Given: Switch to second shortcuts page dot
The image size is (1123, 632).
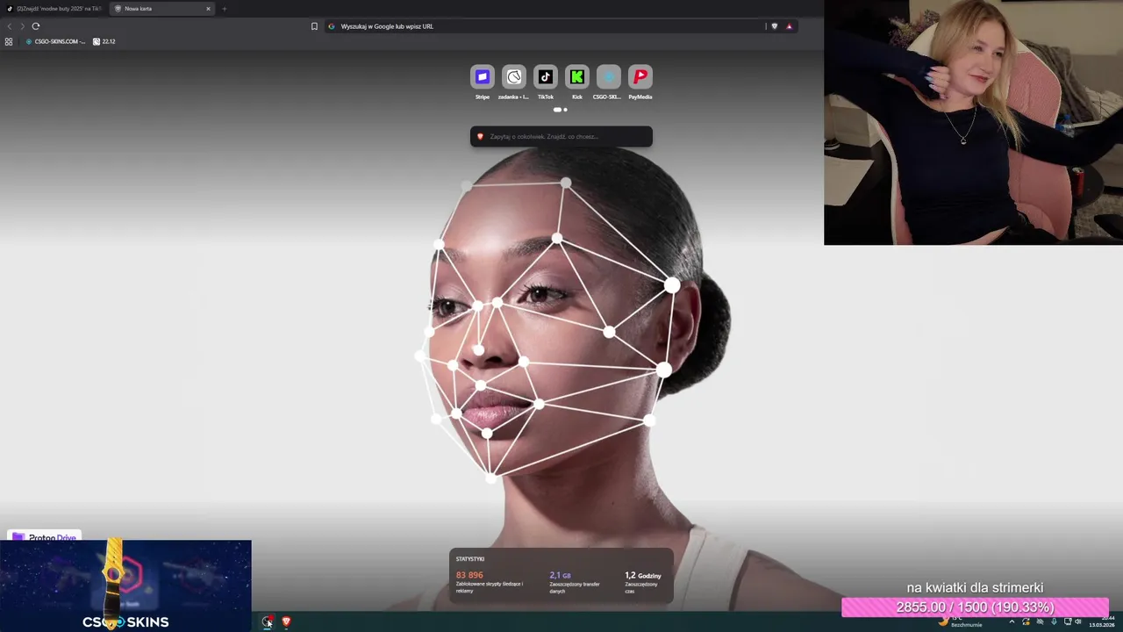Looking at the screenshot, I should point(565,110).
